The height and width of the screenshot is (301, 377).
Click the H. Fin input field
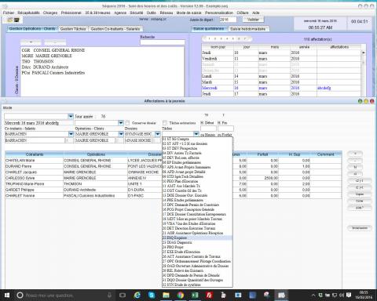(225, 129)
